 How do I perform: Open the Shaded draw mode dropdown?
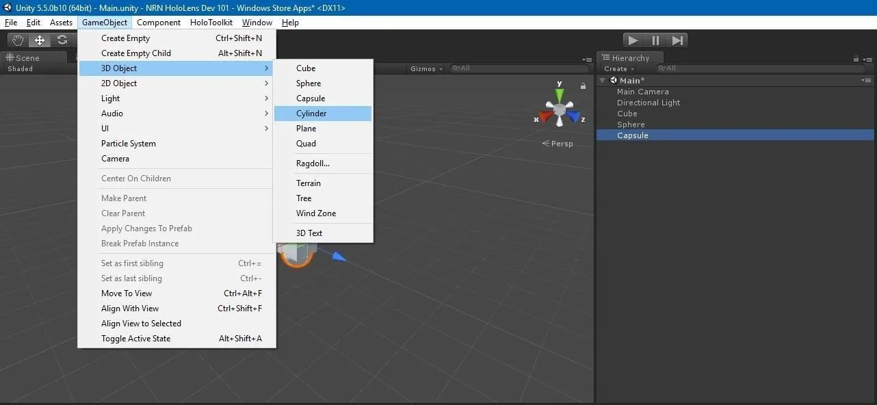(x=21, y=68)
